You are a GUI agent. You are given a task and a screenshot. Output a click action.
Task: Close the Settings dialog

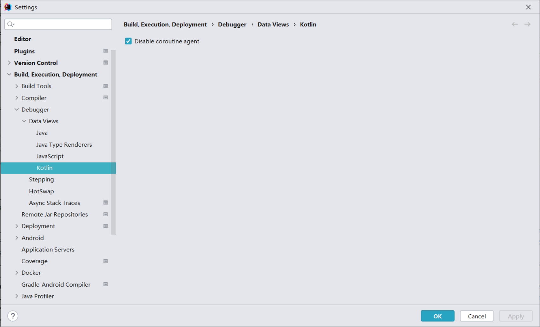pyautogui.click(x=528, y=7)
